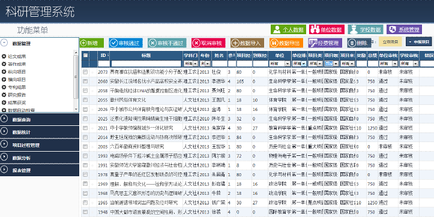Image resolution: width=434 pixels, height=217 pixels.
Task: Click the green 新增 add button
Action: [92, 43]
